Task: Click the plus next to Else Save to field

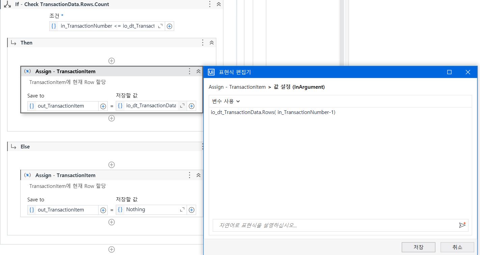Action: pos(103,210)
